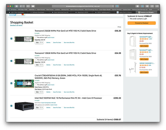The height and width of the screenshot is (130, 166).
Task: Mark Transcend 256GB as a gift
Action: coord(36,37)
